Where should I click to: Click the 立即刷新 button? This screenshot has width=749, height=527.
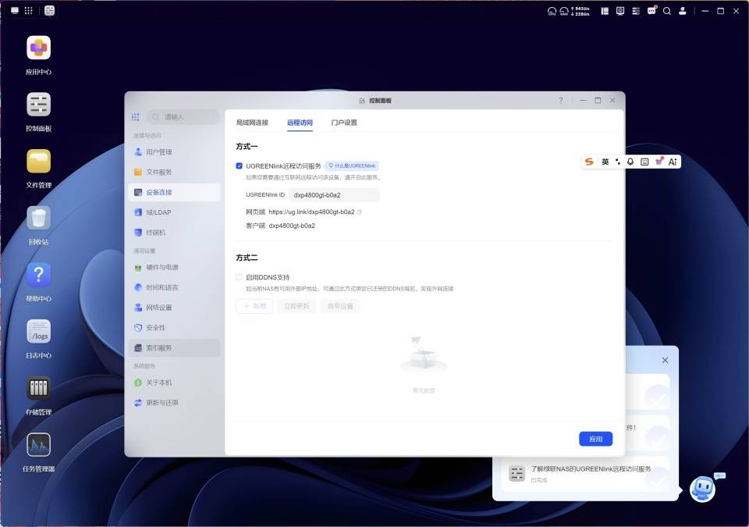(296, 306)
